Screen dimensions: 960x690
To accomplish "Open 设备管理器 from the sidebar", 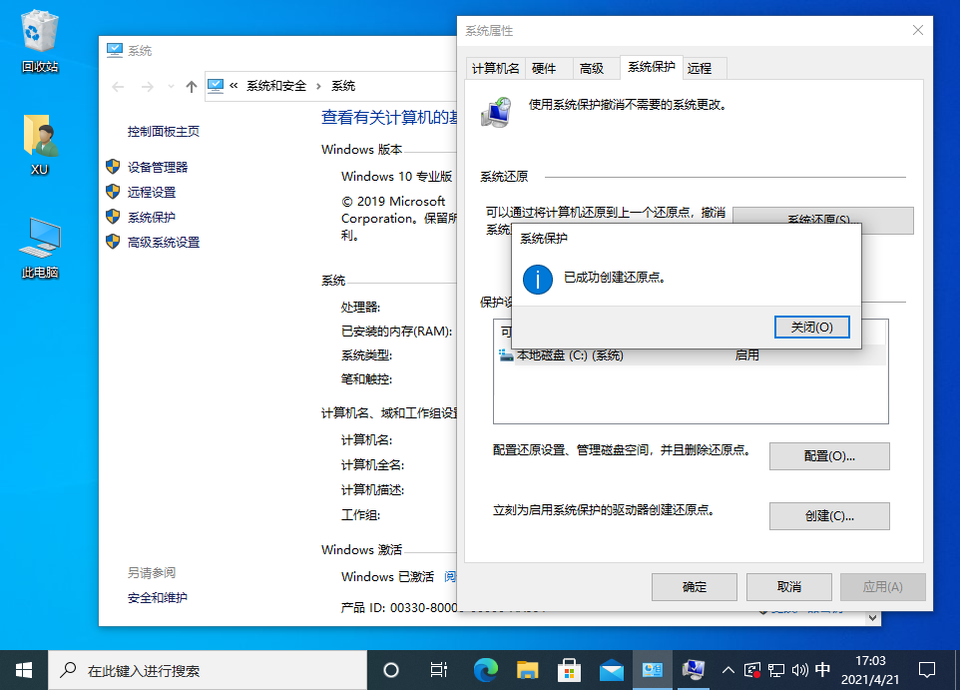I will 156,168.
